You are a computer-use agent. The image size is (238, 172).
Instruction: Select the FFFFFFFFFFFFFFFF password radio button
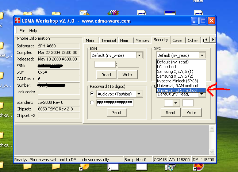92,103
